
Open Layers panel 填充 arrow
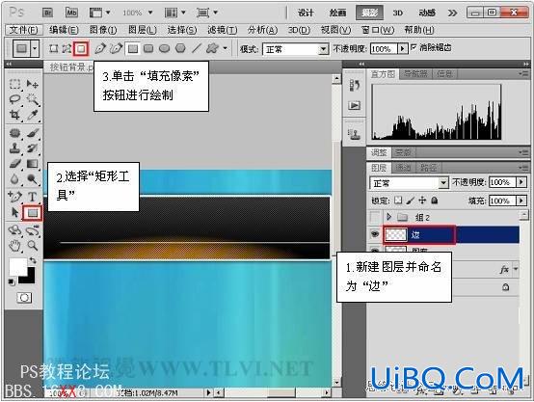(x=521, y=201)
